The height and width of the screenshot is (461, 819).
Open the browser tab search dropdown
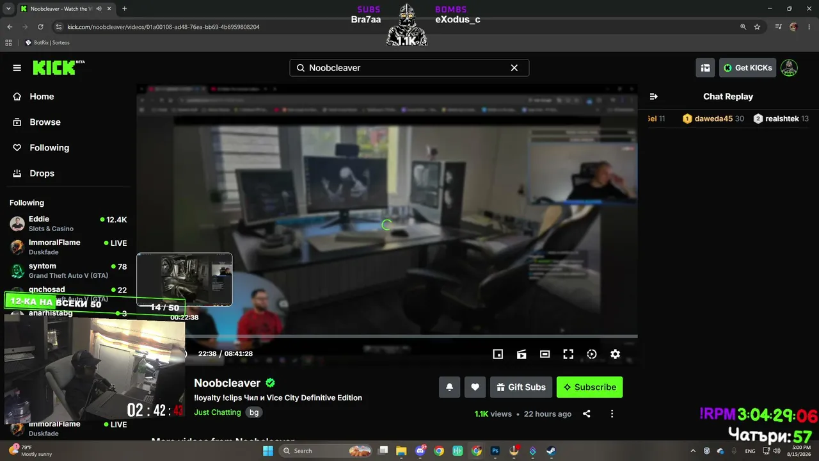coord(8,9)
